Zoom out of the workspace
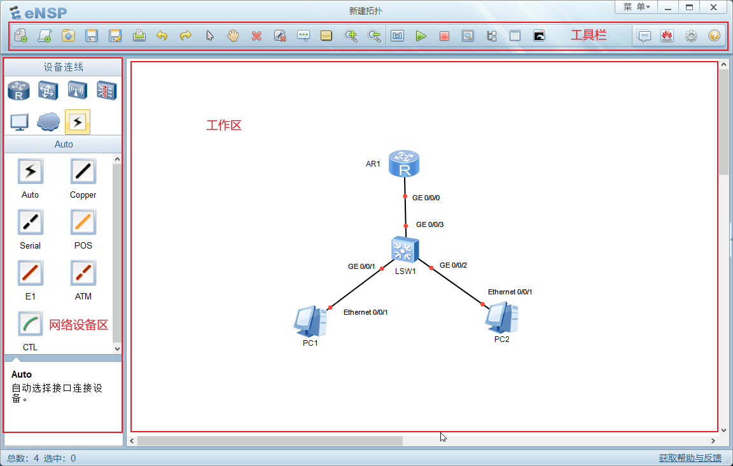 pos(374,36)
